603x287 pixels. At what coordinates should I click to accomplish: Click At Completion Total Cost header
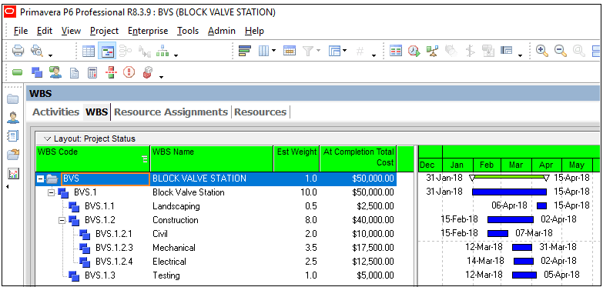click(x=358, y=159)
